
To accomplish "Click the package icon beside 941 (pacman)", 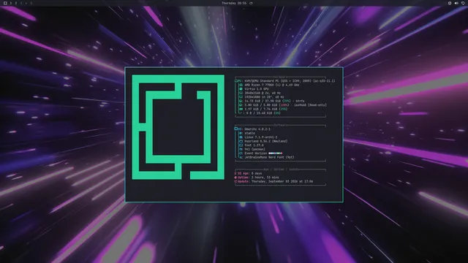I will click(241, 149).
